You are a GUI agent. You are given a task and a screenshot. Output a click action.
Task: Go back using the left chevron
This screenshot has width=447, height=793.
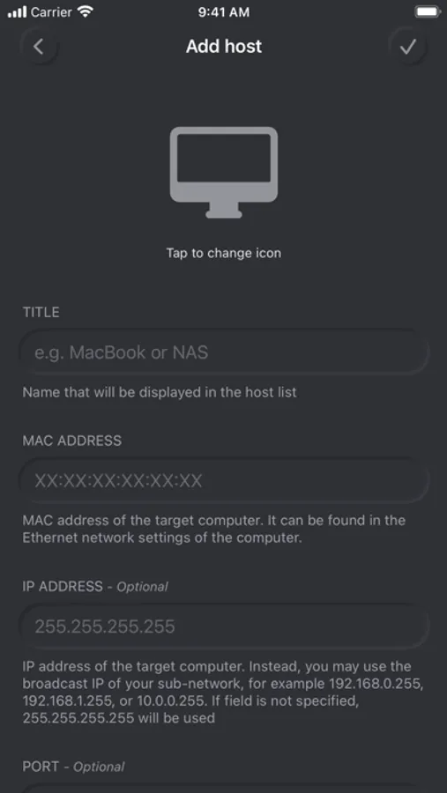point(39,47)
